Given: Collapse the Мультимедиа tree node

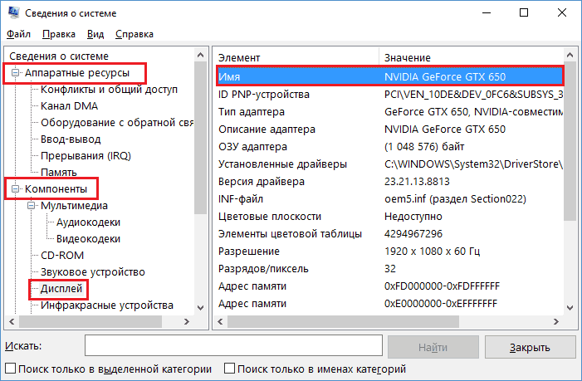Looking at the screenshot, I should tap(32, 206).
